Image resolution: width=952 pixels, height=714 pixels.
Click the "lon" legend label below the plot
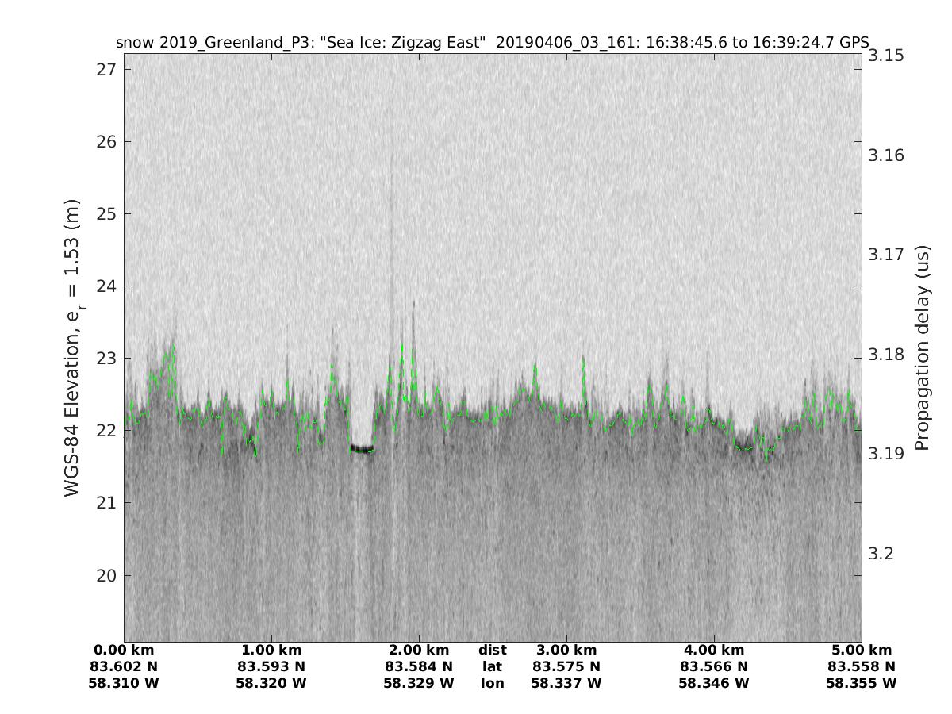tap(492, 683)
